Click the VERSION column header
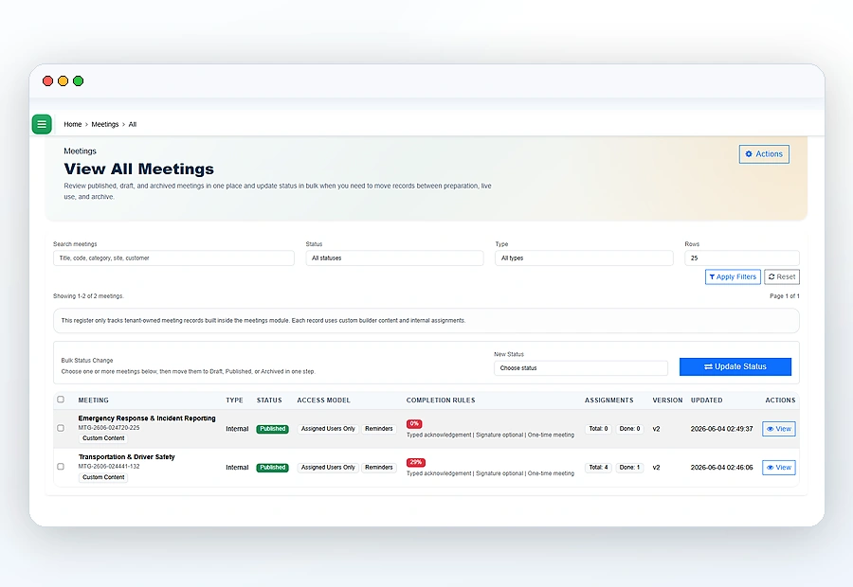 667,400
